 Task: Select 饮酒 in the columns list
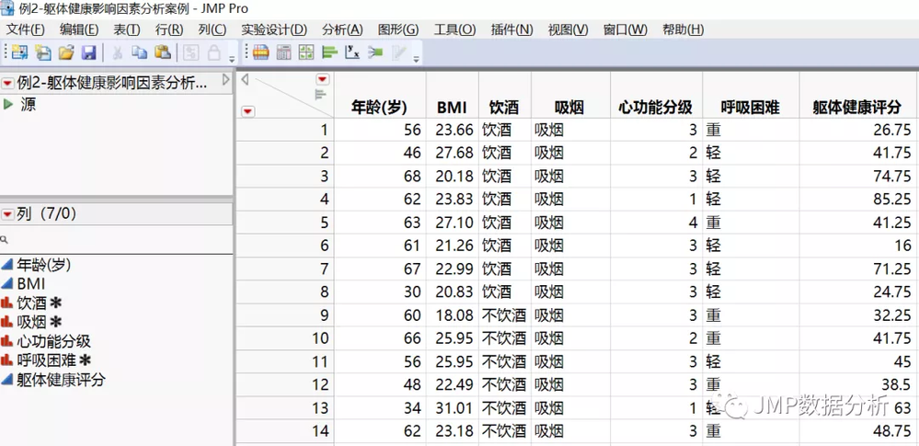pos(31,303)
